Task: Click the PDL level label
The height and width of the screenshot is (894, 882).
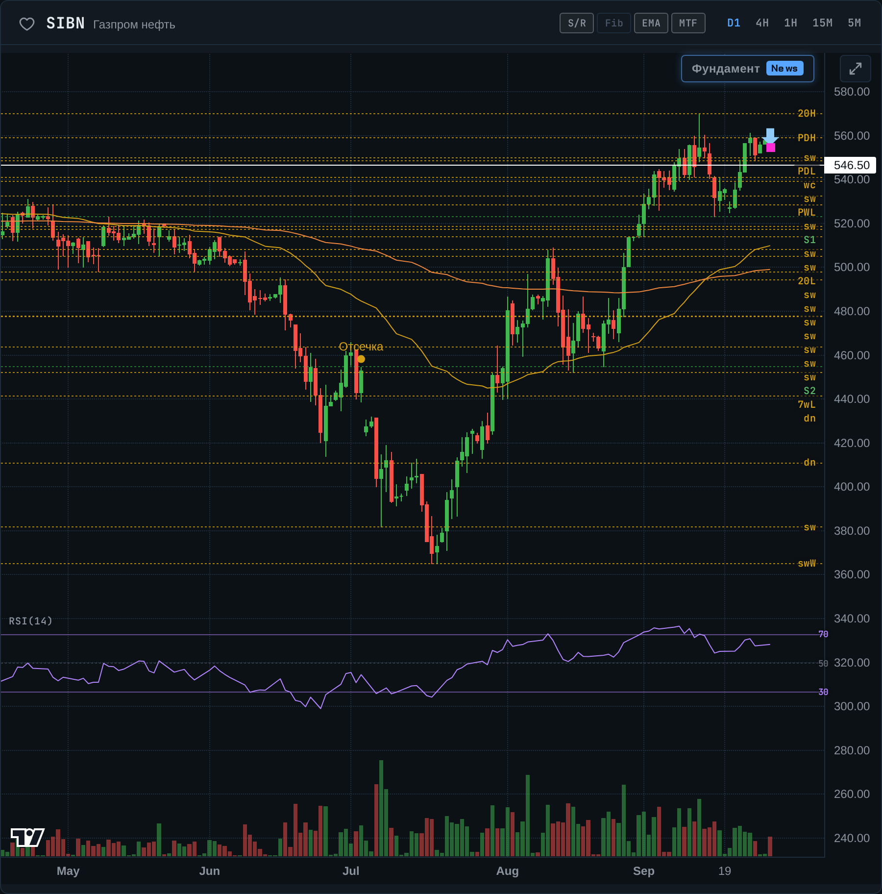Action: pyautogui.click(x=807, y=172)
